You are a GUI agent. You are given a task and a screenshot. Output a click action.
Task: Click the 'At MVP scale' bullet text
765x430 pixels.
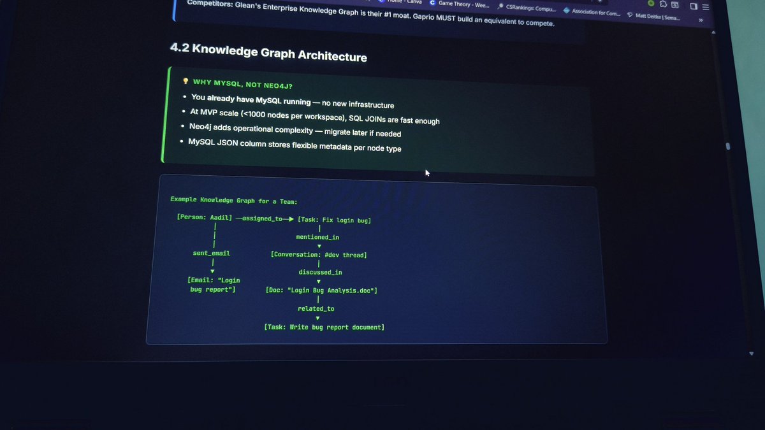[x=314, y=117]
